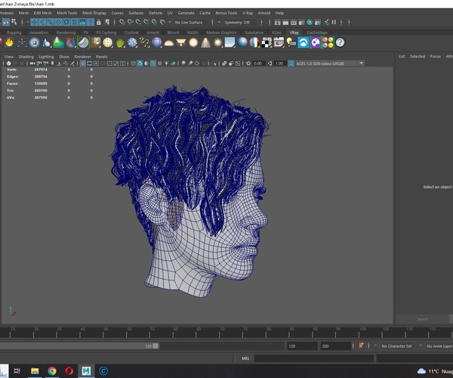Viewport: 453px width, 378px height.
Task: Click the V-Ray sun burst light icon
Action: tap(217, 42)
